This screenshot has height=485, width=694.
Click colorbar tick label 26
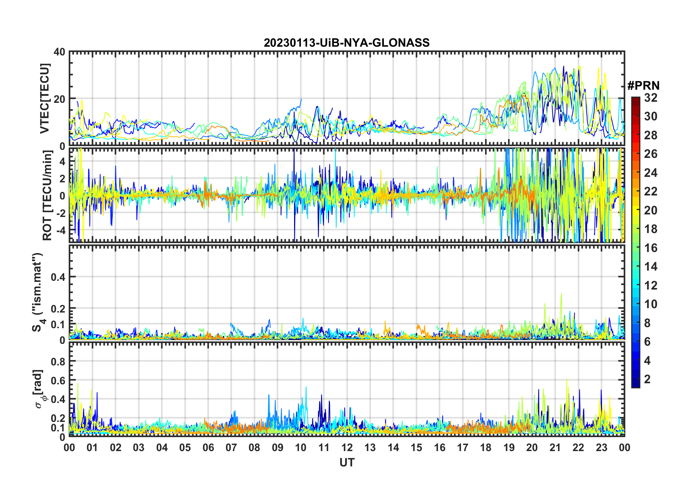tap(651, 154)
